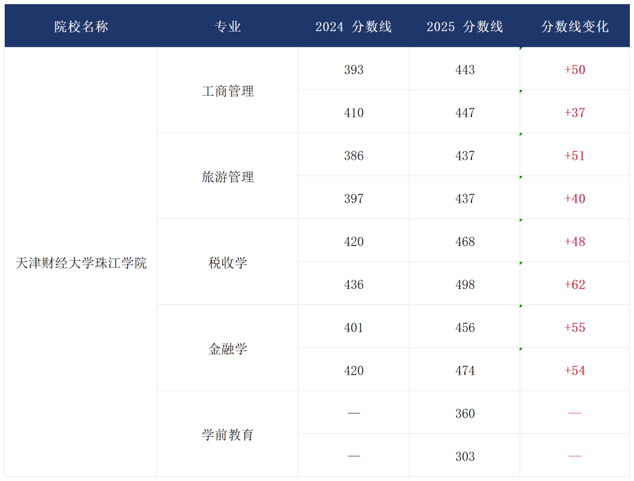
Task: Select the red dash in the 303 row
Action: click(x=575, y=456)
